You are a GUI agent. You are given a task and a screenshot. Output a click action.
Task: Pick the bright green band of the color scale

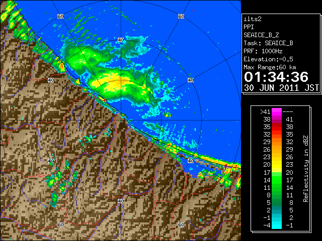click(x=277, y=180)
